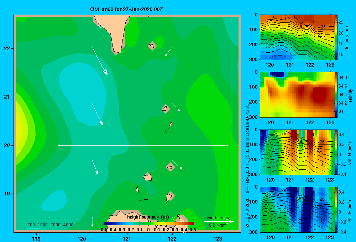Click the "34.8" tick on salinity color bar
The image size is (356, 242).
[x=342, y=78]
